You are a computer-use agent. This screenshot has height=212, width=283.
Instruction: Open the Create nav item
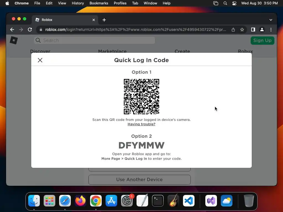(182, 51)
